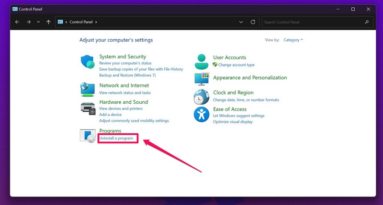
Task: Select the Programs category icon
Action: (88, 136)
